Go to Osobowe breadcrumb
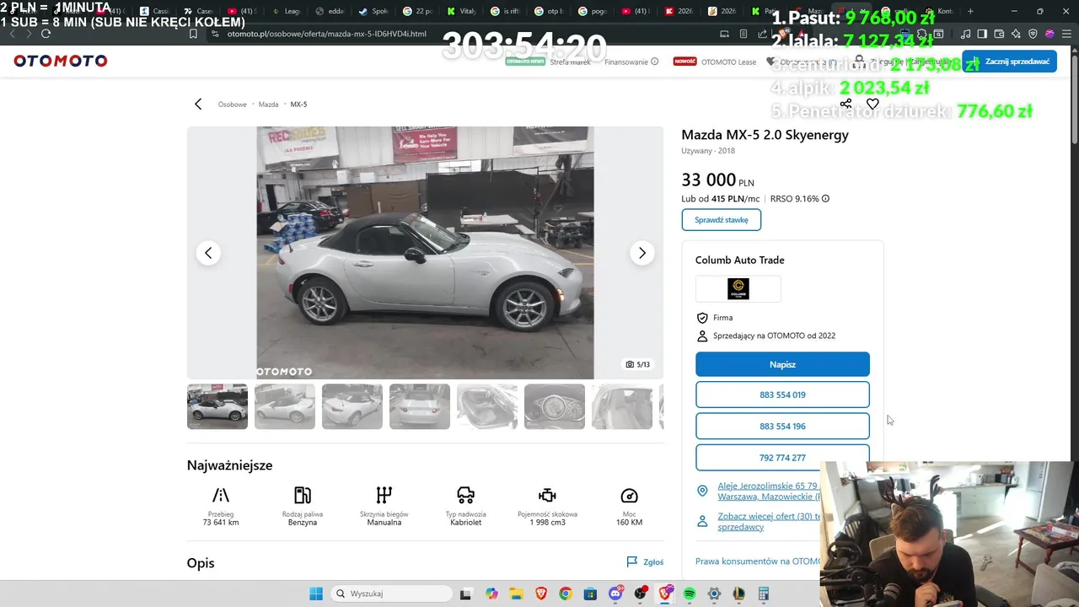The width and height of the screenshot is (1079, 607). [233, 105]
